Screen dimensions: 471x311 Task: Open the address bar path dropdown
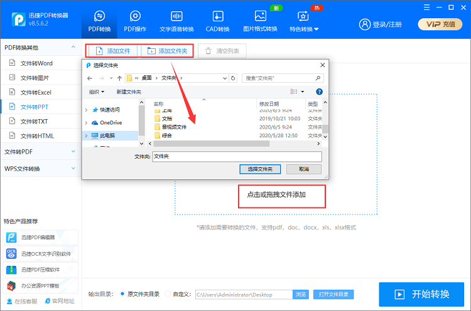[225, 78]
